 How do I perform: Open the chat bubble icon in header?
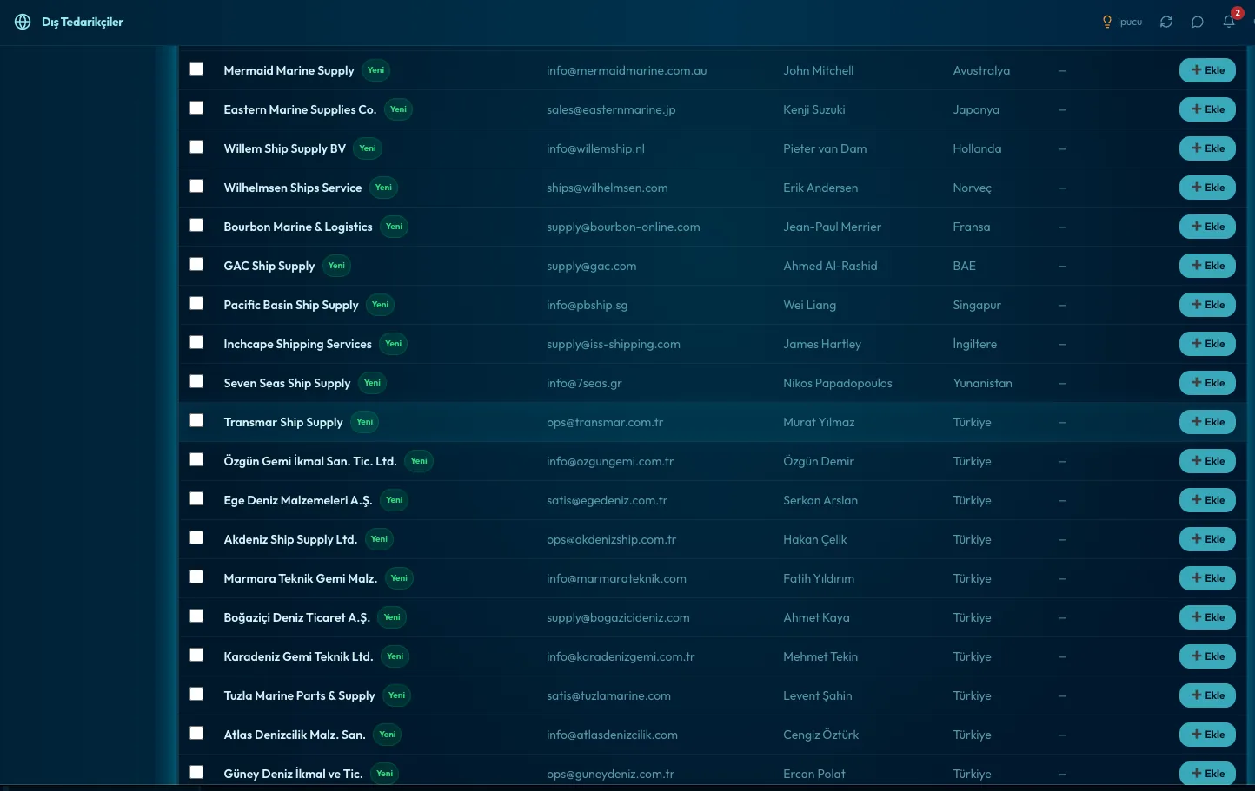pyautogui.click(x=1198, y=22)
